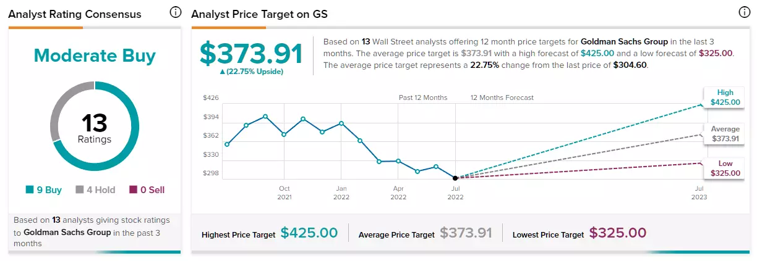Viewport: 757px width, 261px height.
Task: Click the large $373.91 price target figure
Action: [251, 53]
